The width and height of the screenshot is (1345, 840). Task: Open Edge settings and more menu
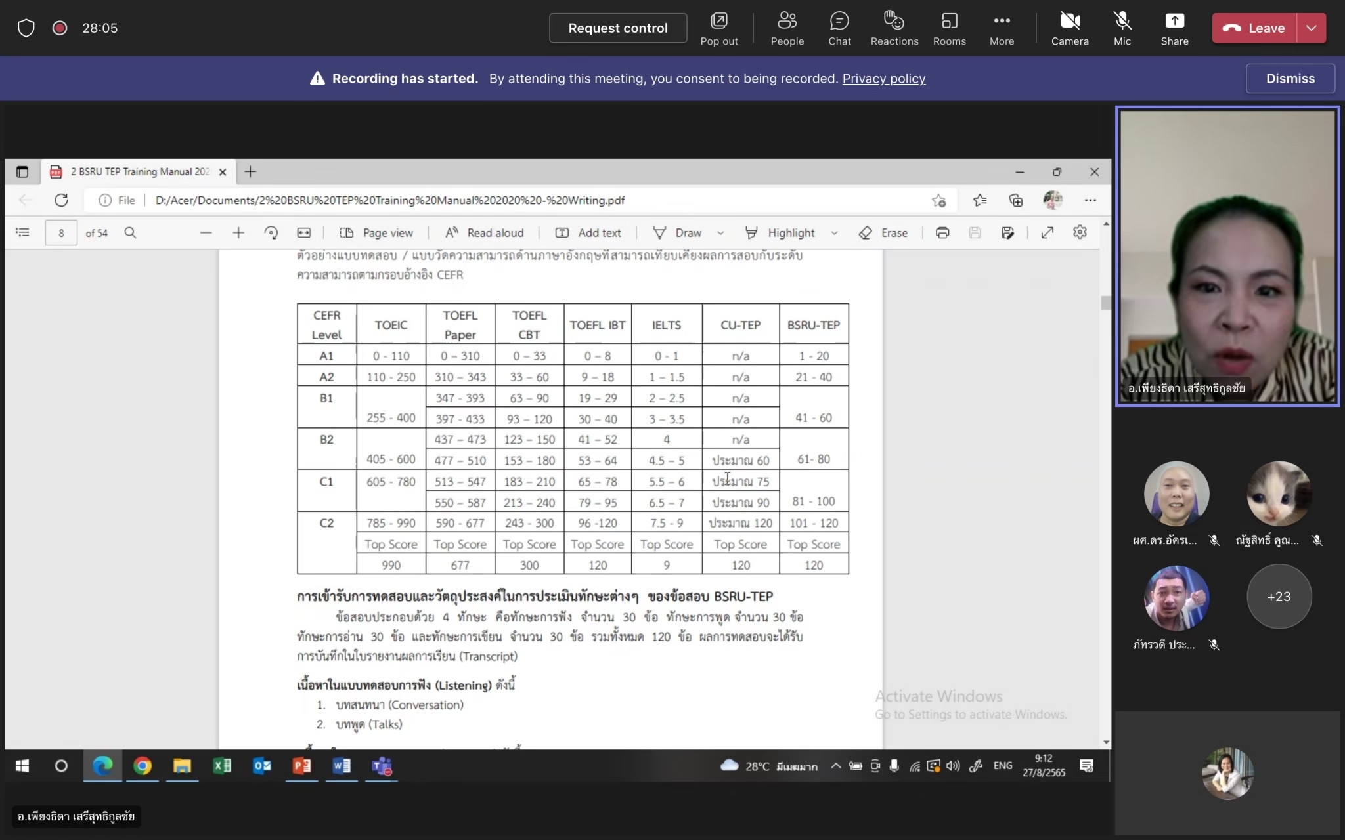tap(1090, 200)
